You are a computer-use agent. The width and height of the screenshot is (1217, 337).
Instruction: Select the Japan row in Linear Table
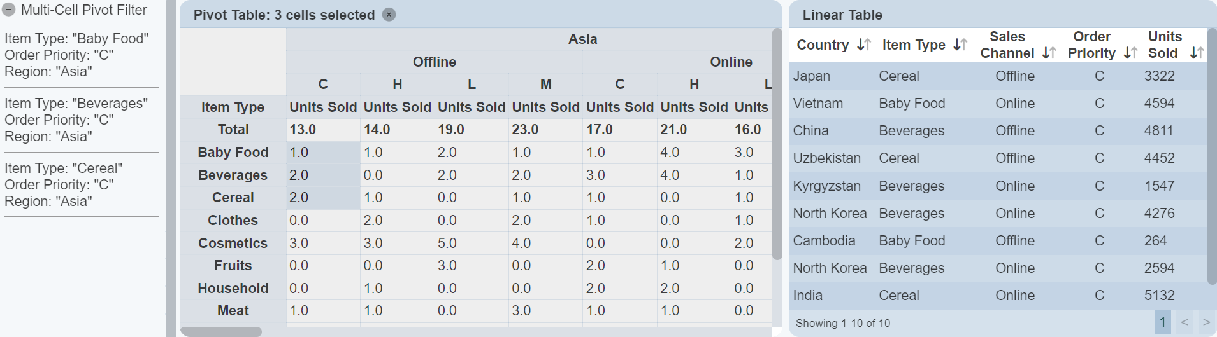tap(997, 76)
